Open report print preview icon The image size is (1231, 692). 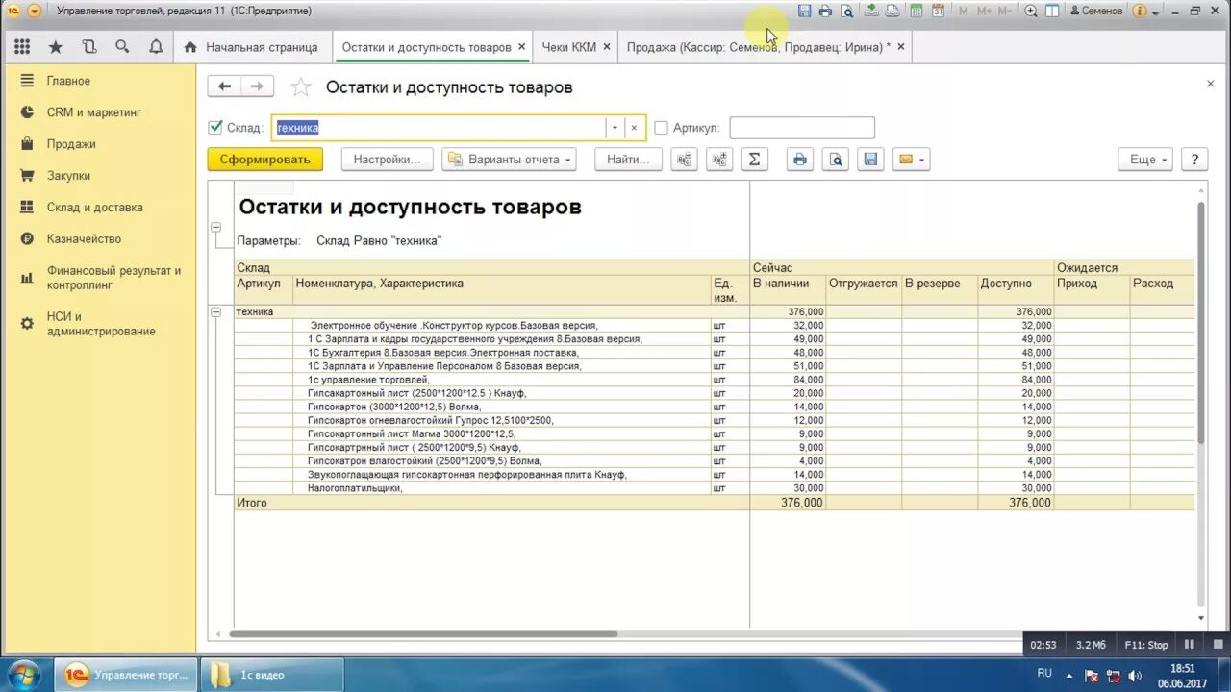836,160
